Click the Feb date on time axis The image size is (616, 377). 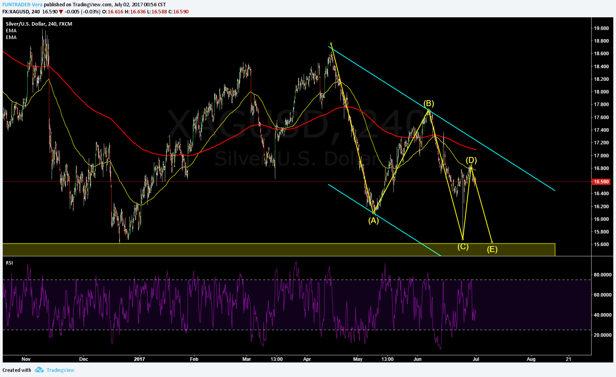point(194,359)
